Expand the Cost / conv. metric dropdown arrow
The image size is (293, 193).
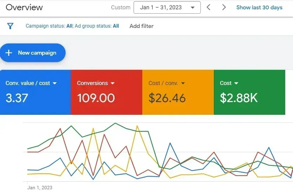click(183, 83)
